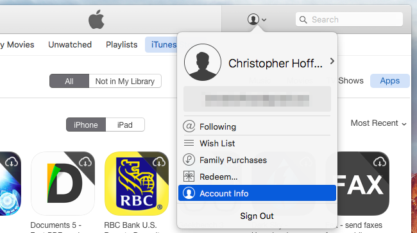Show iPad apps in the segmented control
This screenshot has height=233, width=417.
tap(125, 125)
